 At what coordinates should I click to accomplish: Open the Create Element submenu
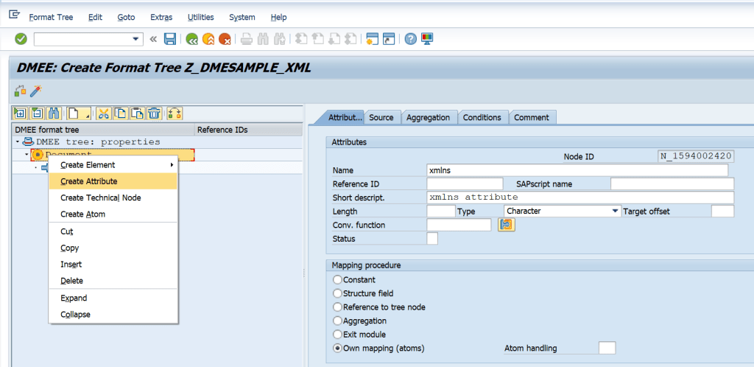(x=113, y=165)
